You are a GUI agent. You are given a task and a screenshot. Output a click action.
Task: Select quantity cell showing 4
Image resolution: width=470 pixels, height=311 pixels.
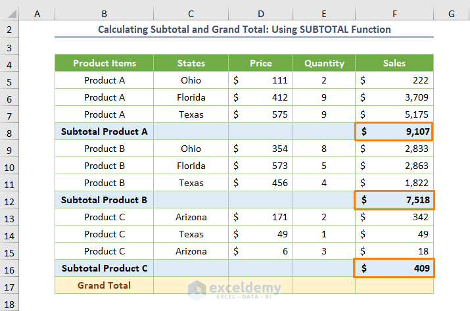tap(324, 183)
